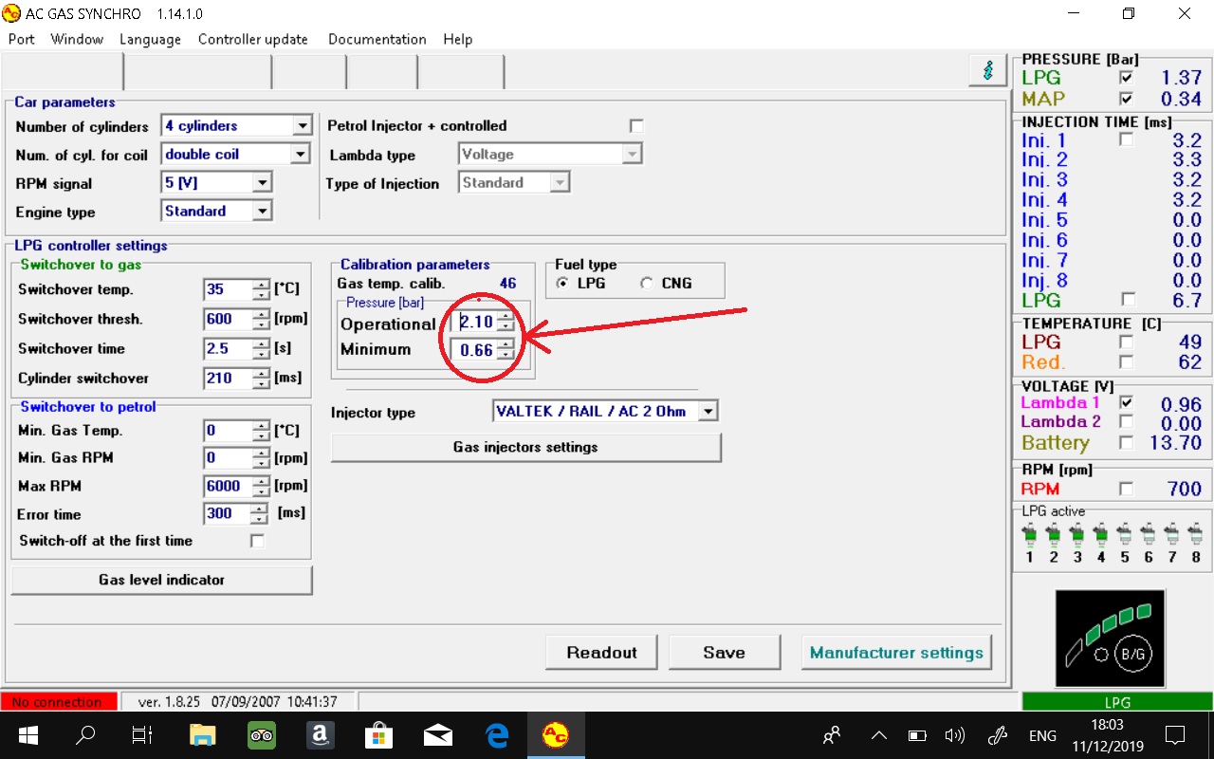Click the Gas injectors settings button
The height and width of the screenshot is (759, 1214).
tap(525, 447)
